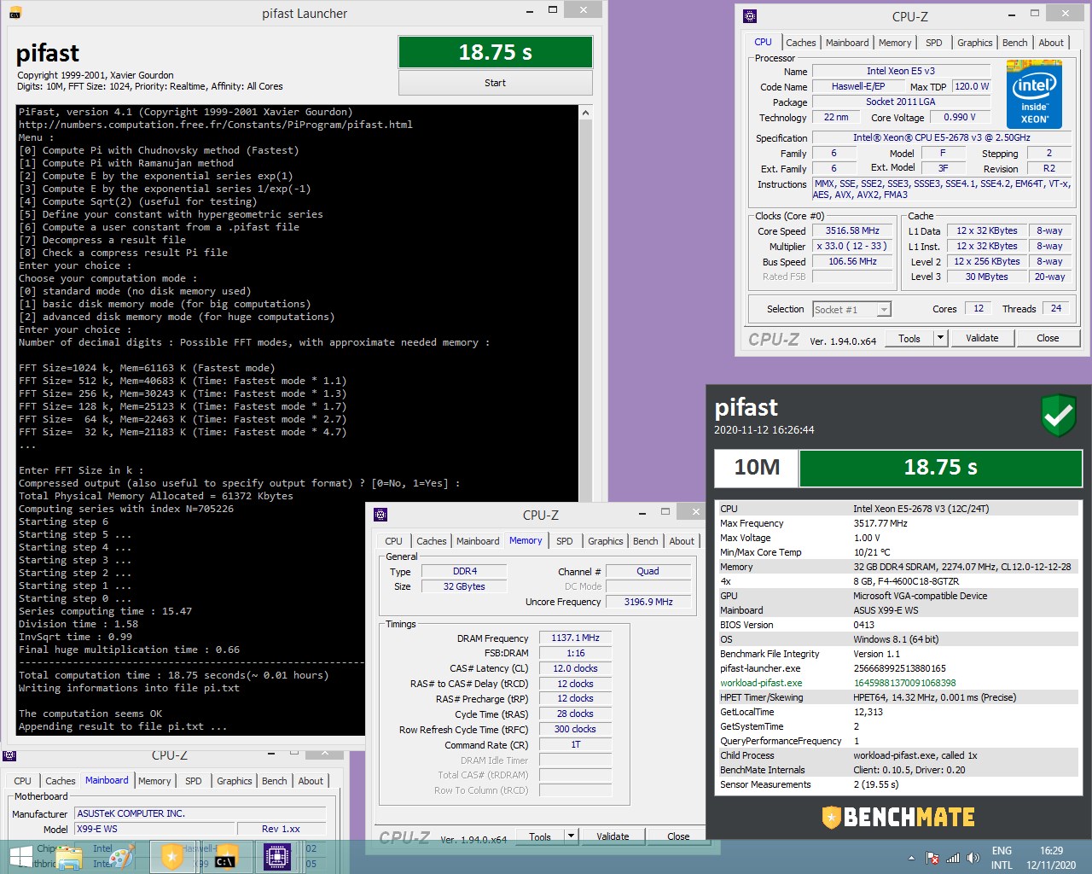
Task: Click the DRAM Frequency value 1137.1 MHz
Action: [575, 638]
